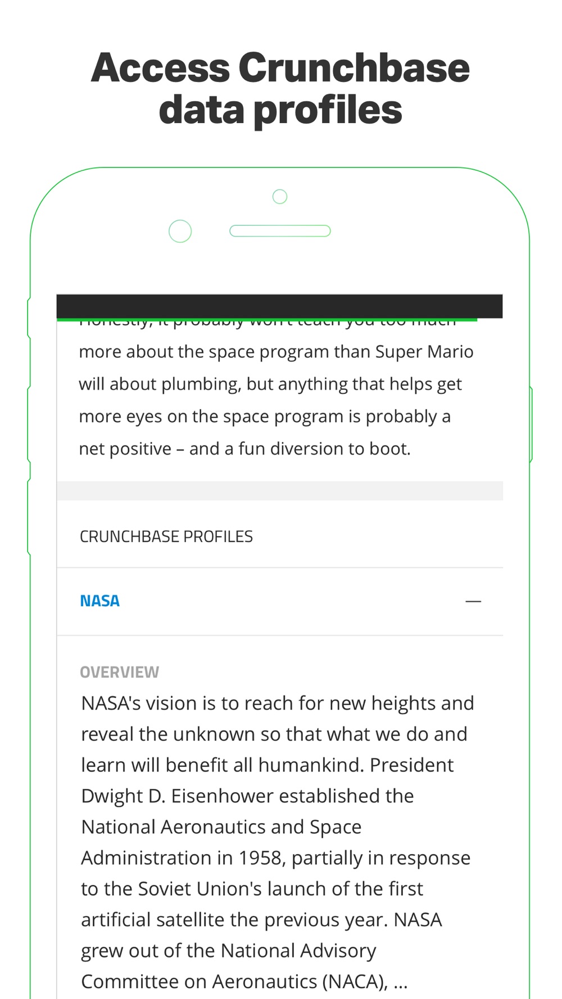Image resolution: width=562 pixels, height=999 pixels.
Task: Toggle the mute switch on phone's left edge
Action: click(x=29, y=318)
